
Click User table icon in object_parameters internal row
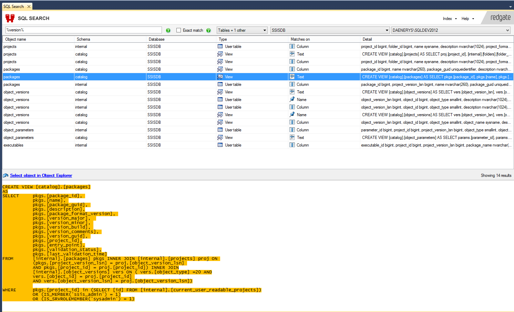220,130
